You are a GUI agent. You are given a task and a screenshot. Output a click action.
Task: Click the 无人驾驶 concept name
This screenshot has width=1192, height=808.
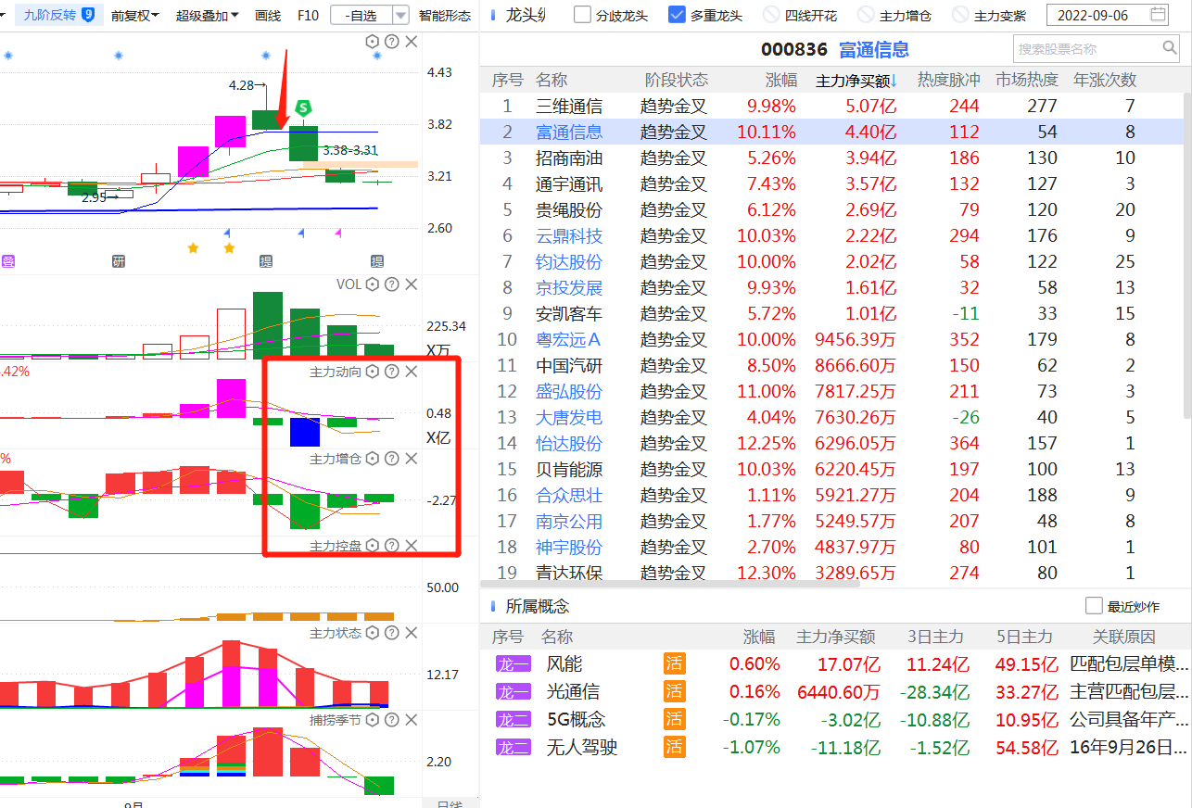(x=582, y=747)
